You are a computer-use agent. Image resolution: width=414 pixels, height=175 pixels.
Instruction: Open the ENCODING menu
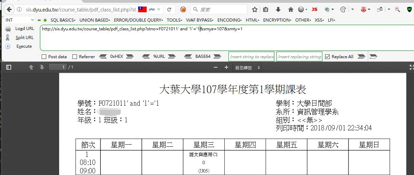point(230,20)
